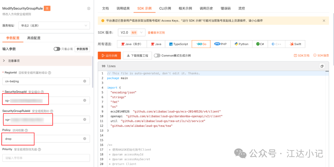Switch to 调用历史 tab
The image size is (334, 167).
coord(206,9)
